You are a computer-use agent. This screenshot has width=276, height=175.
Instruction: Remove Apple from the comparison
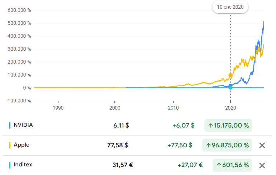point(262,145)
